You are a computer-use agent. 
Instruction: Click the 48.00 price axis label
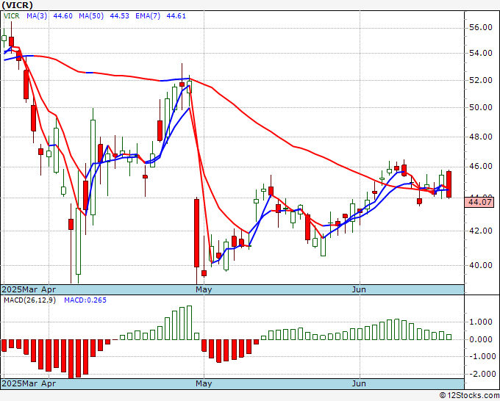pos(481,137)
